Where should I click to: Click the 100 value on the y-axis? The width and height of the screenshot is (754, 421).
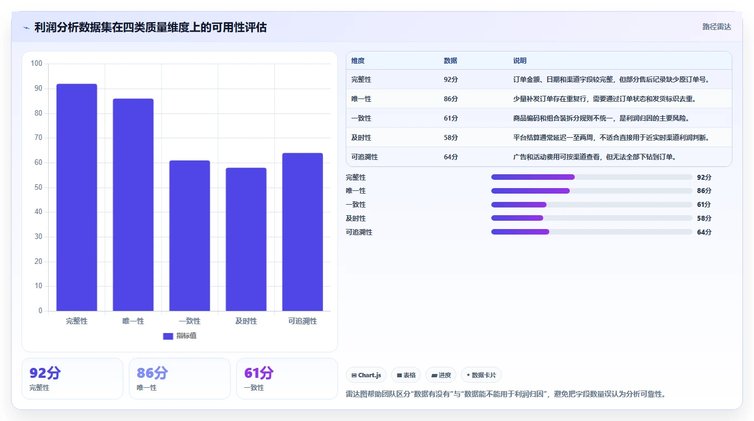pyautogui.click(x=37, y=64)
